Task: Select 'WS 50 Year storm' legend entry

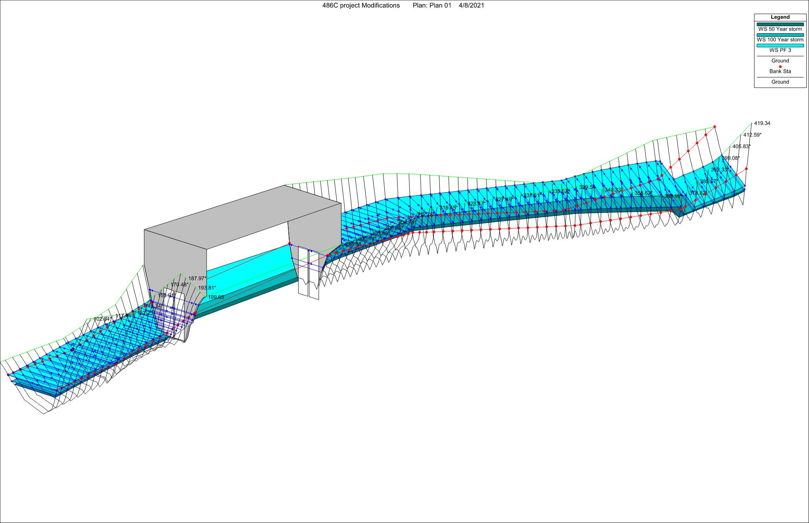Action: tap(780, 29)
